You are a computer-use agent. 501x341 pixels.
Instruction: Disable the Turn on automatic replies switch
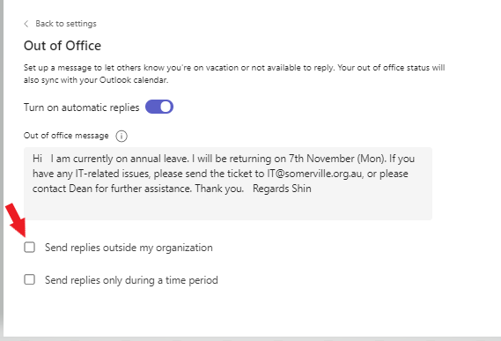tap(159, 107)
